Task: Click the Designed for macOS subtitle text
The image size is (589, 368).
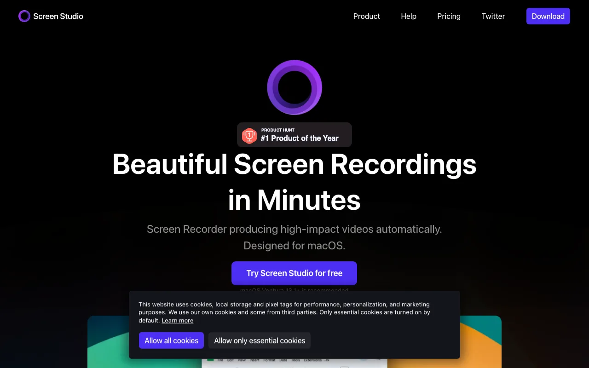Action: [294, 246]
